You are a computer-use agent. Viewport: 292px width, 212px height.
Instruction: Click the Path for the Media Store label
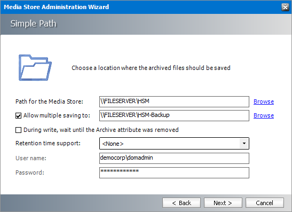pos(49,101)
